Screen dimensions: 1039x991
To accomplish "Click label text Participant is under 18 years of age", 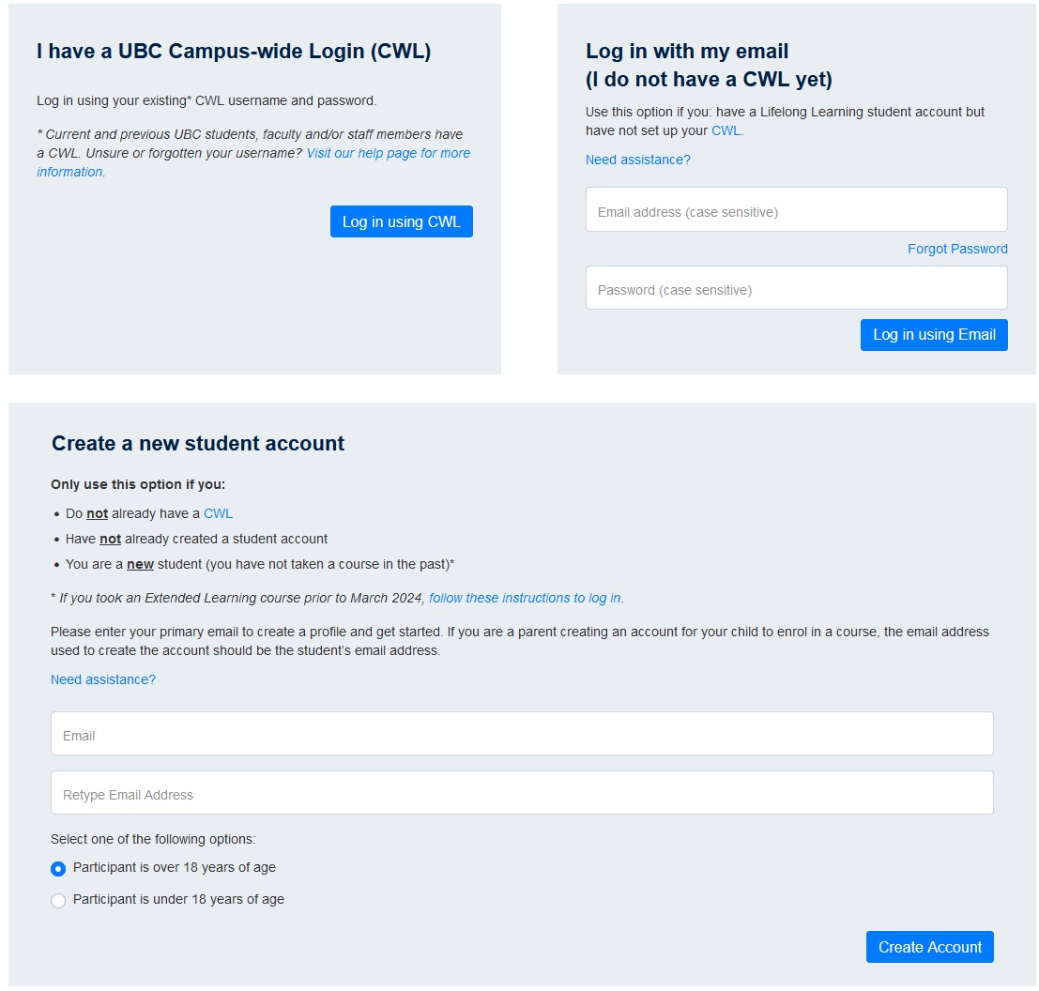I will 178,899.
